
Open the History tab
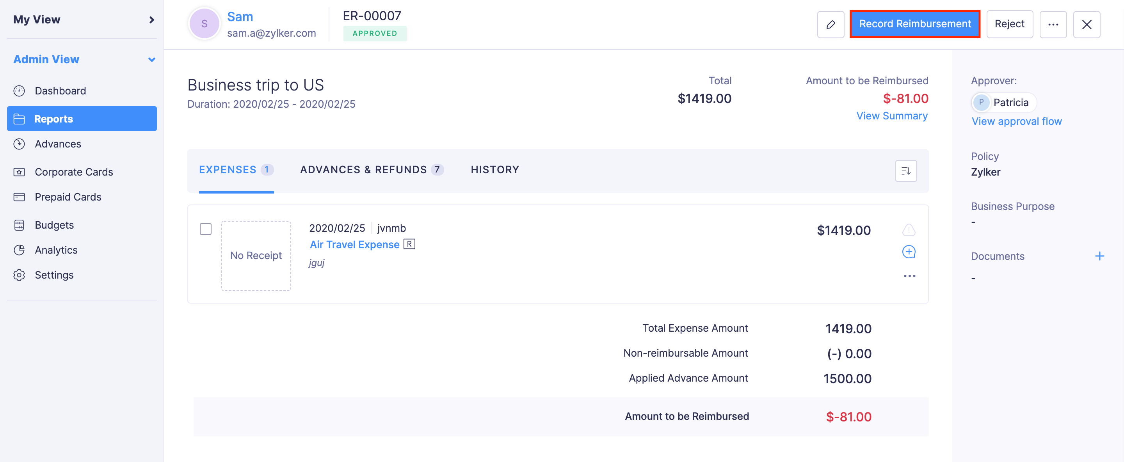click(495, 170)
